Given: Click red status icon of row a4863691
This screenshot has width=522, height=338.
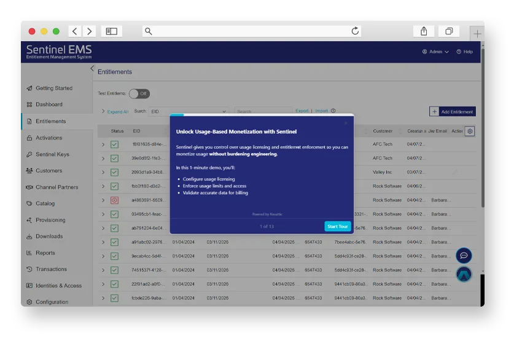Looking at the screenshot, I should pos(114,200).
